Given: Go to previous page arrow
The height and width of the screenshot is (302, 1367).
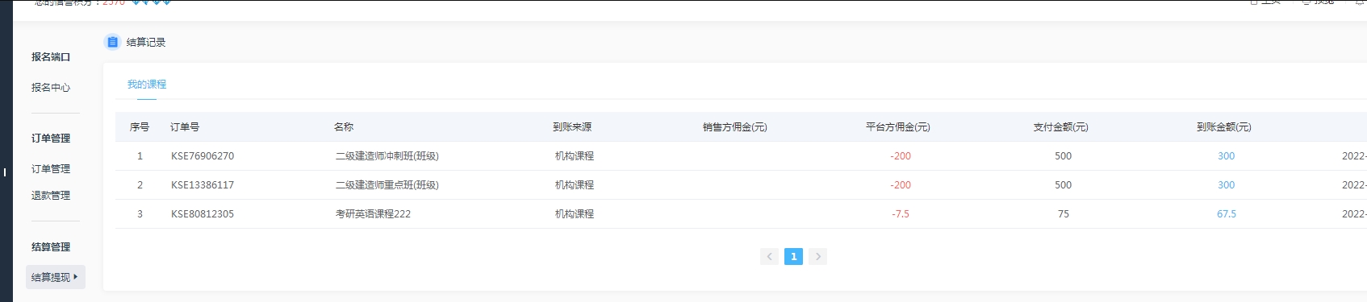Looking at the screenshot, I should (x=769, y=256).
